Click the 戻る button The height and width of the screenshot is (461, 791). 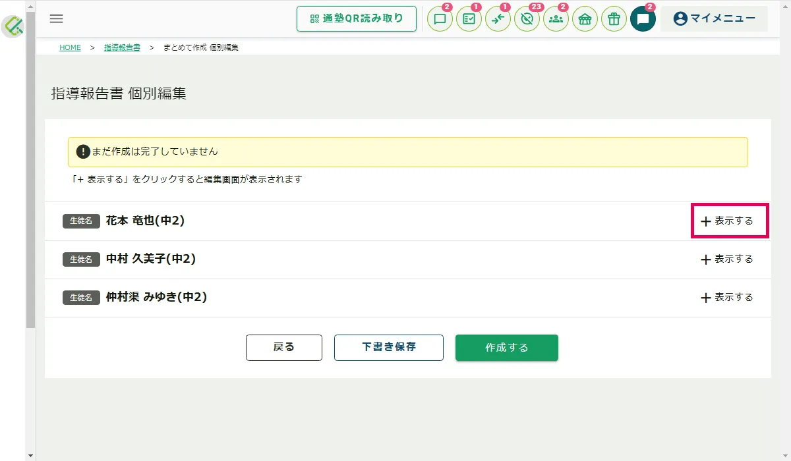(x=284, y=348)
